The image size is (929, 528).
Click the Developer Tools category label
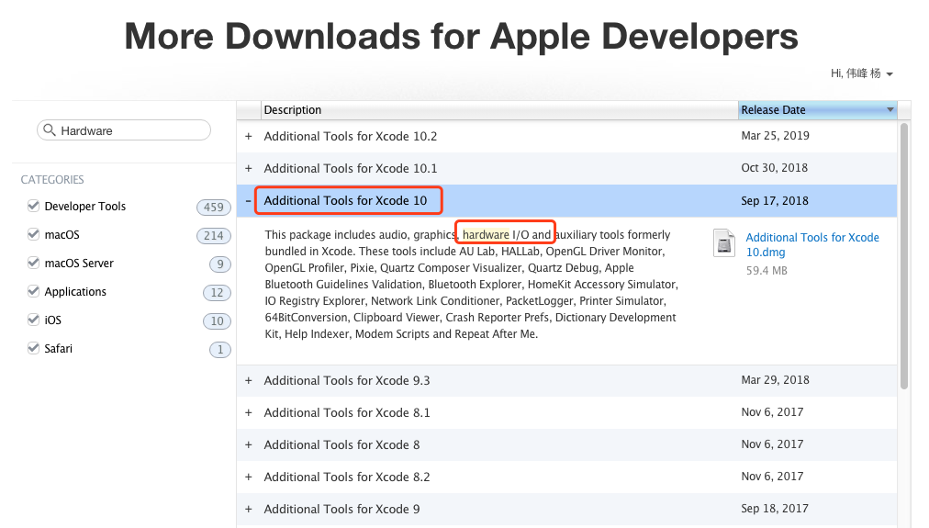[x=85, y=207]
